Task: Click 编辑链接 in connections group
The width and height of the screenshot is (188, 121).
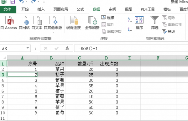Action: 112,32
